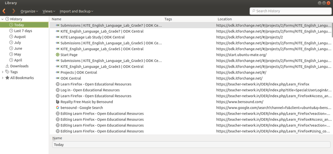Open the Organize dropdown menu
Image resolution: width=333 pixels, height=154 pixels.
click(x=29, y=11)
